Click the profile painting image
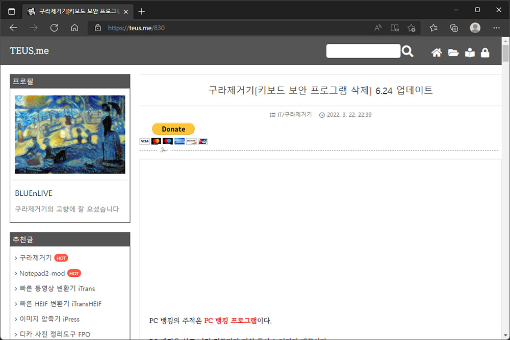The width and height of the screenshot is (510, 340). click(x=70, y=135)
